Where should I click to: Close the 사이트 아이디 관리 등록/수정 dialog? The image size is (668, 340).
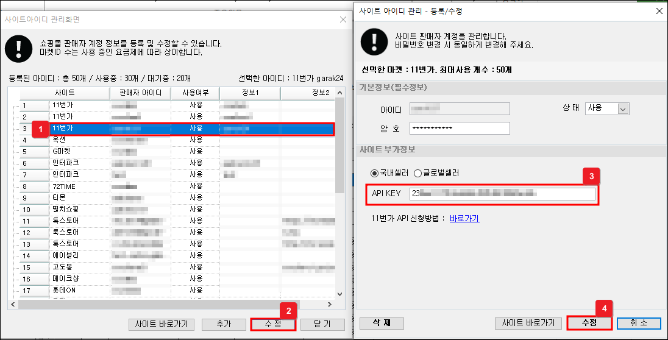pyautogui.click(x=659, y=11)
